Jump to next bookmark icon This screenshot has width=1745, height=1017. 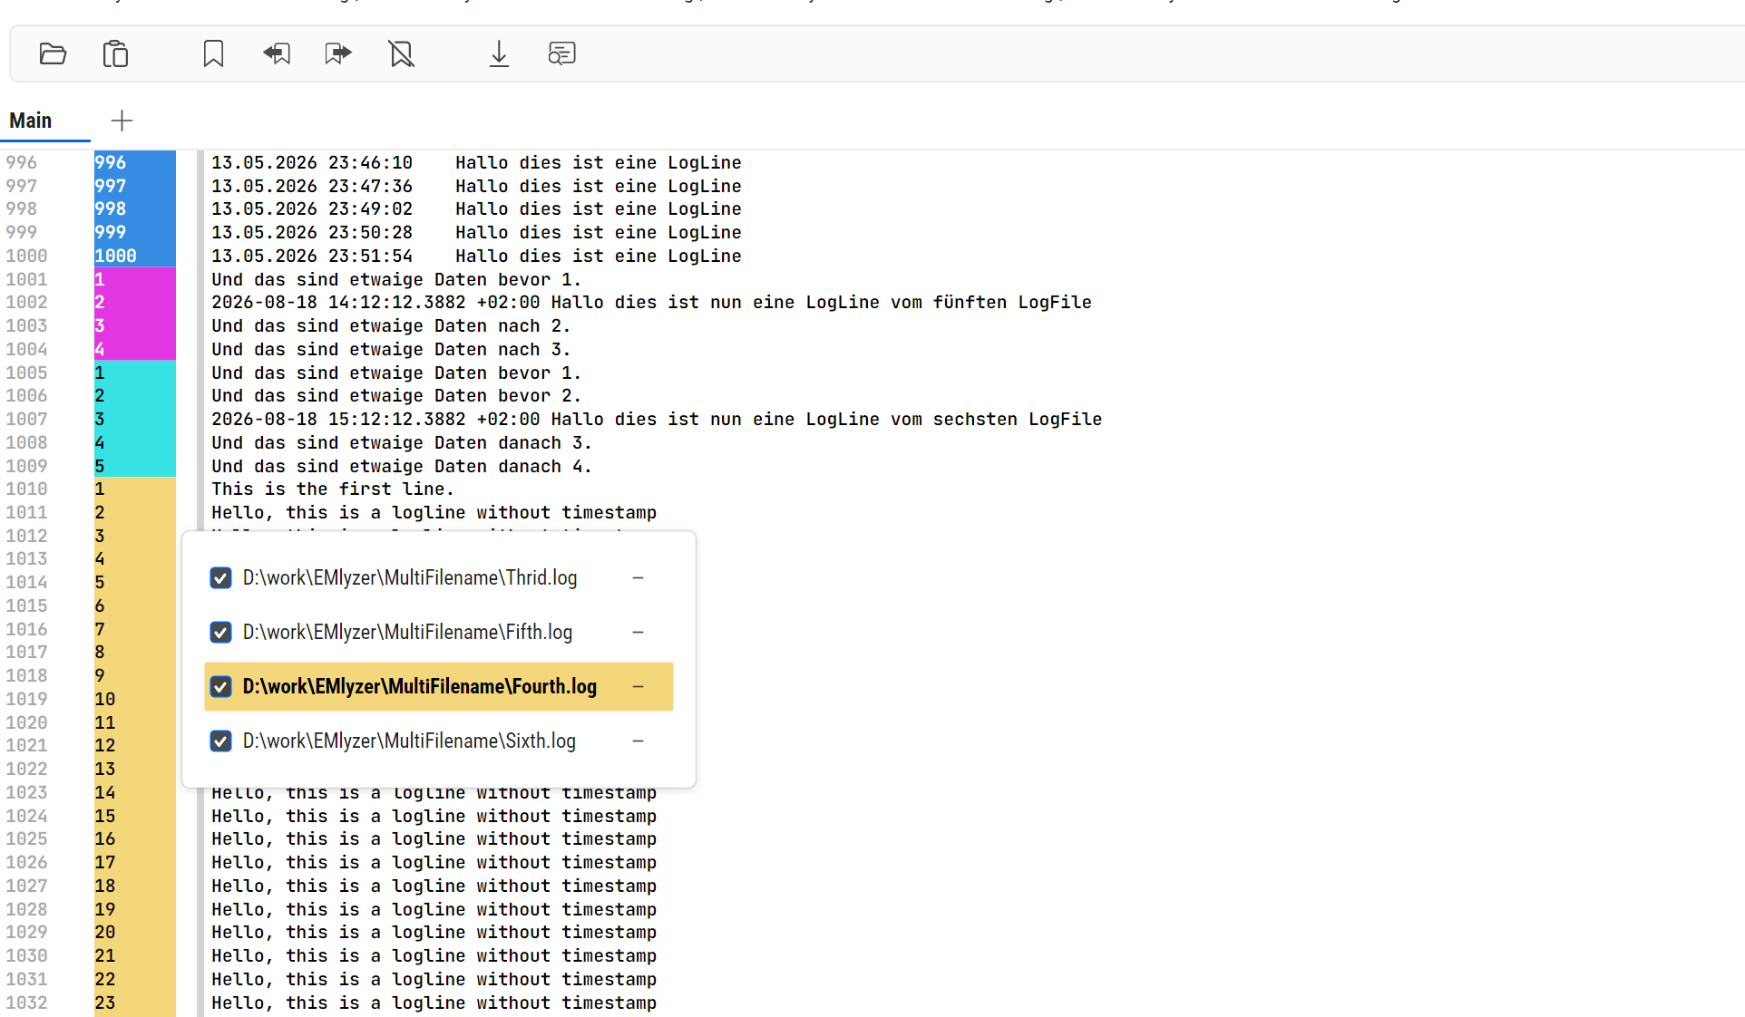point(338,54)
